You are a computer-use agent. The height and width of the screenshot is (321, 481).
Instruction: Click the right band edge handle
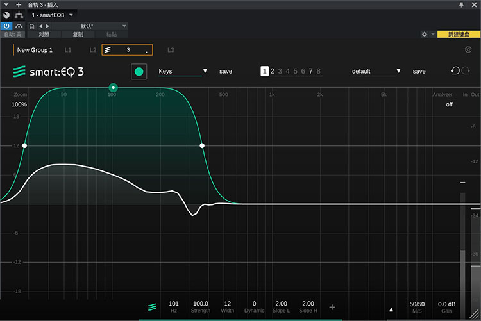[x=202, y=145]
